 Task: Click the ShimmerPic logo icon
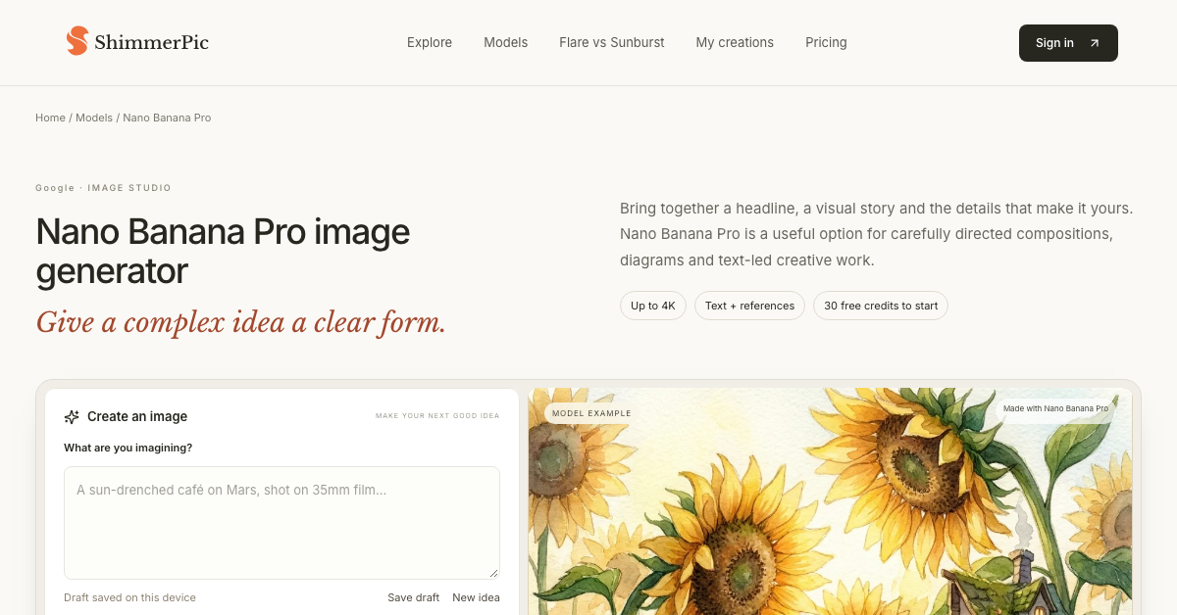[x=77, y=41]
